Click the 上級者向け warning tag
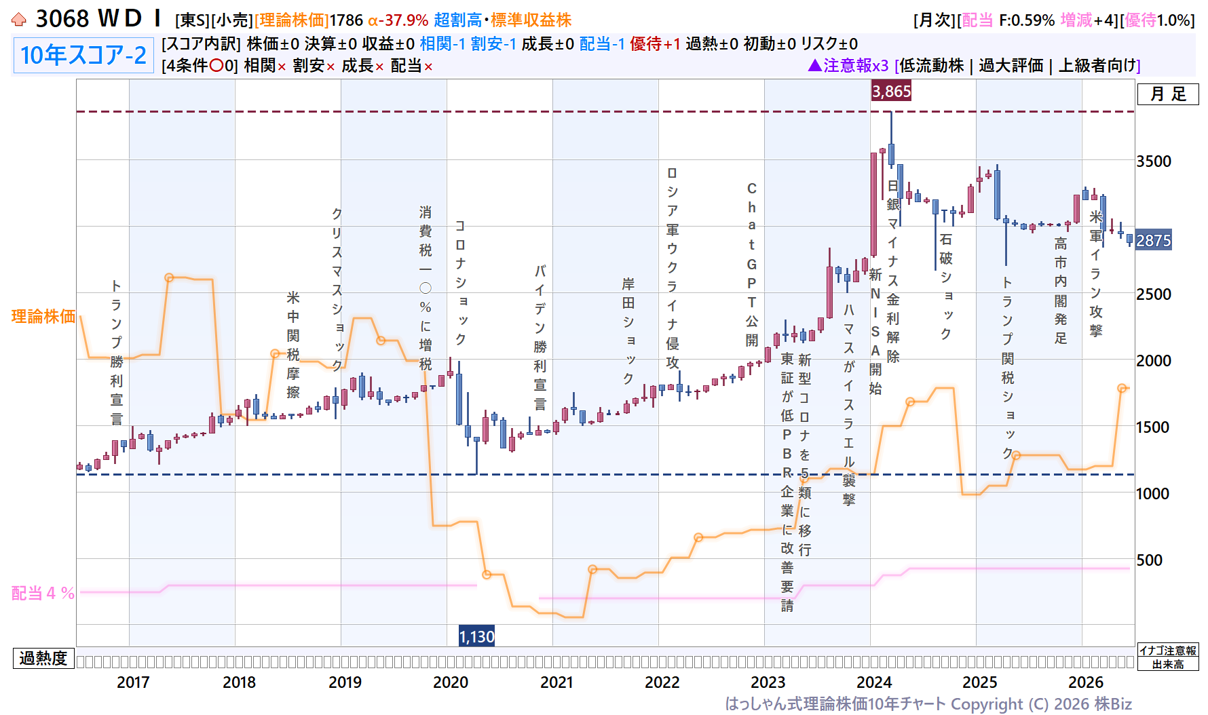This screenshot has width=1208, height=715. pos(1097,66)
